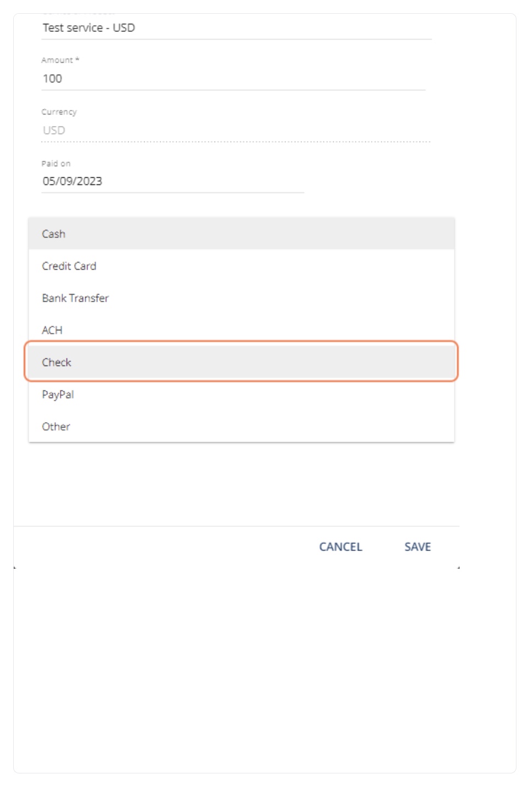This screenshot has width=528, height=785.
Task: Click the disabled Currency USD field
Action: [235, 130]
